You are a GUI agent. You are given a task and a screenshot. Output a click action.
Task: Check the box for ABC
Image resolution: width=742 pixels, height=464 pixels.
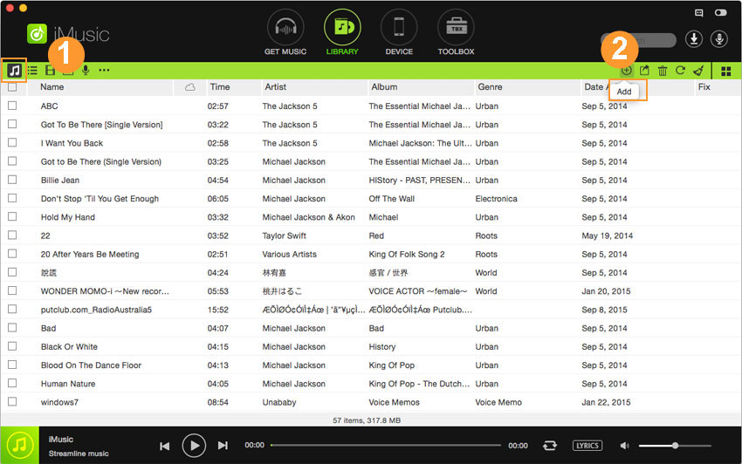point(12,106)
